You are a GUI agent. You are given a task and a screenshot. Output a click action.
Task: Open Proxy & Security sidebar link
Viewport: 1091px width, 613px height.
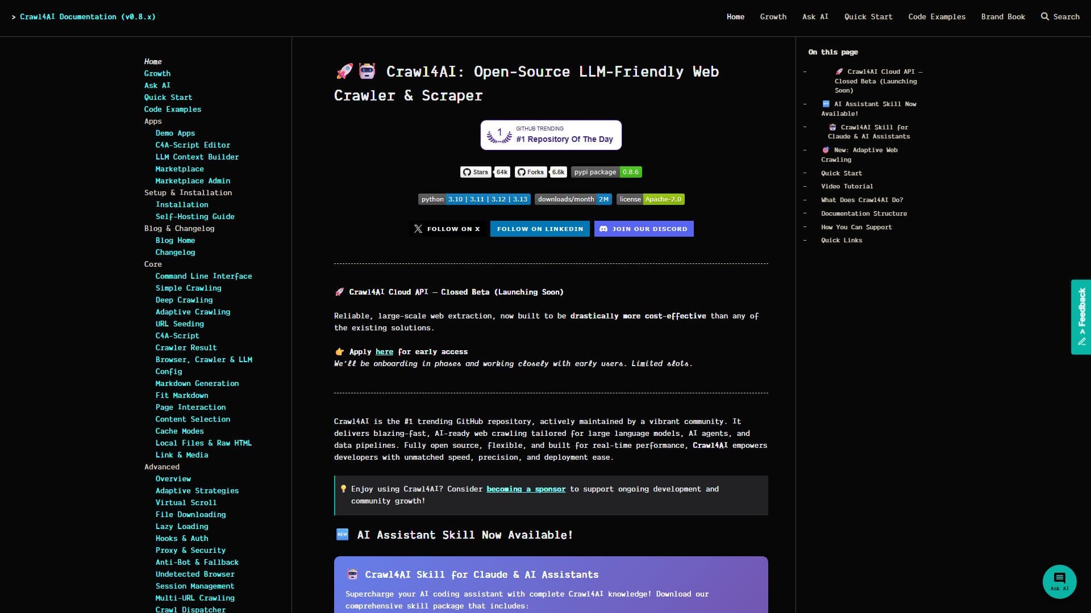[190, 551]
